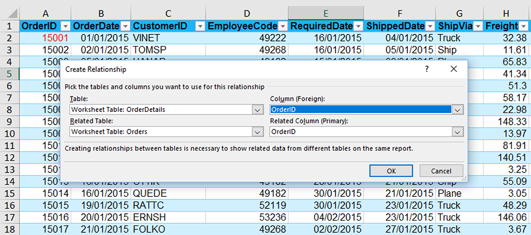
Task: Click ShippedDate cell 04/01/2015
Action: (x=400, y=38)
